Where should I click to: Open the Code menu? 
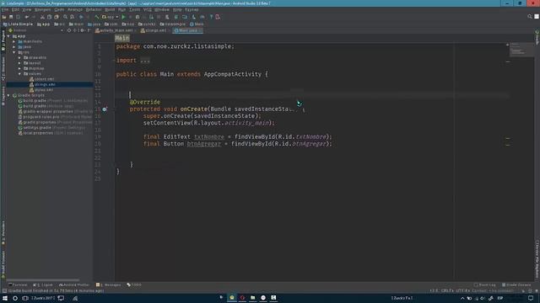click(x=59, y=9)
